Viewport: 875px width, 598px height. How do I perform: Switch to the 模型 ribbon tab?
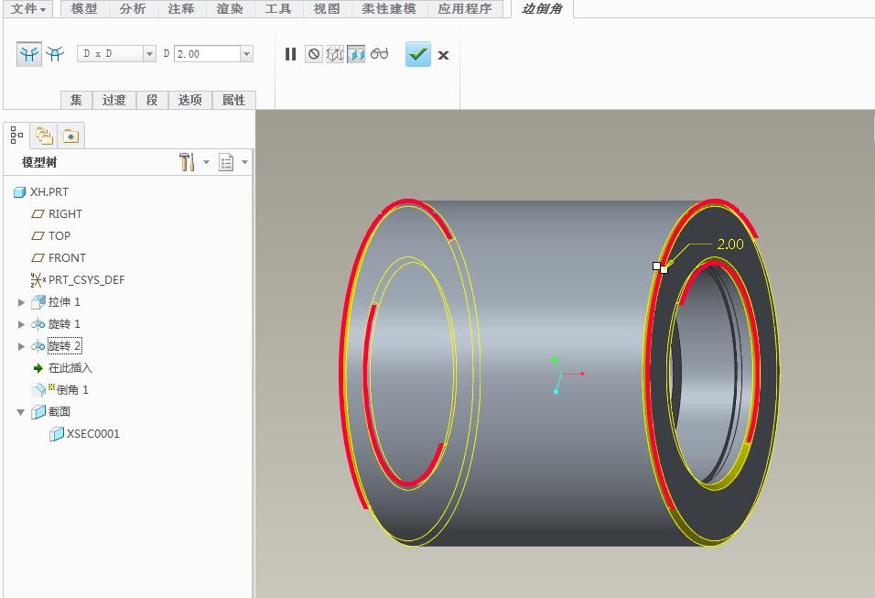84,9
